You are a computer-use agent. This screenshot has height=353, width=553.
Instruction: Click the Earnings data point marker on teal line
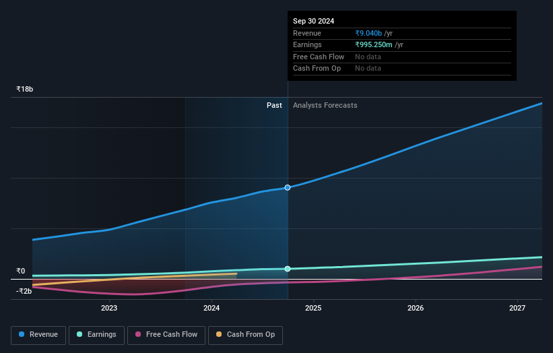click(288, 269)
